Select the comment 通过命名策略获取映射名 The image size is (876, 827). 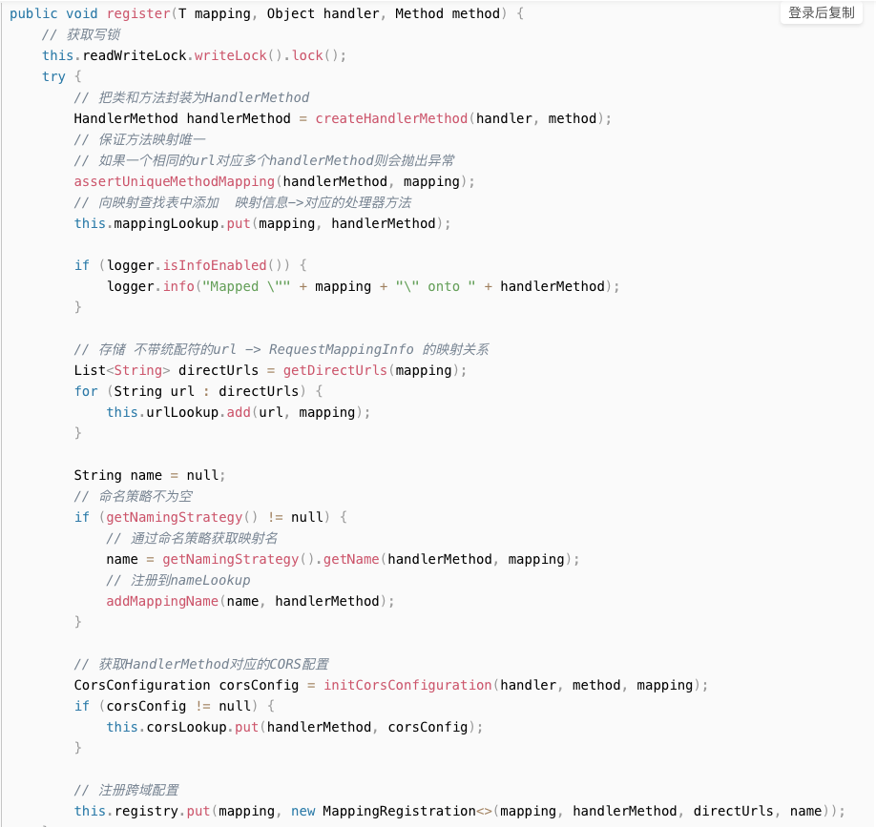(x=192, y=538)
